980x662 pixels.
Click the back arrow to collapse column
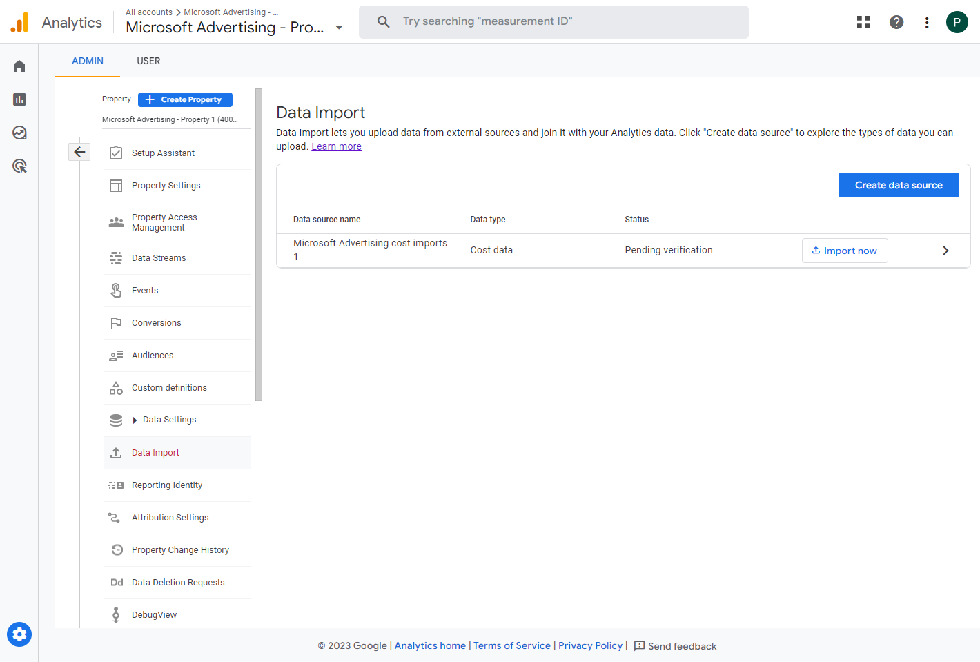tap(79, 152)
